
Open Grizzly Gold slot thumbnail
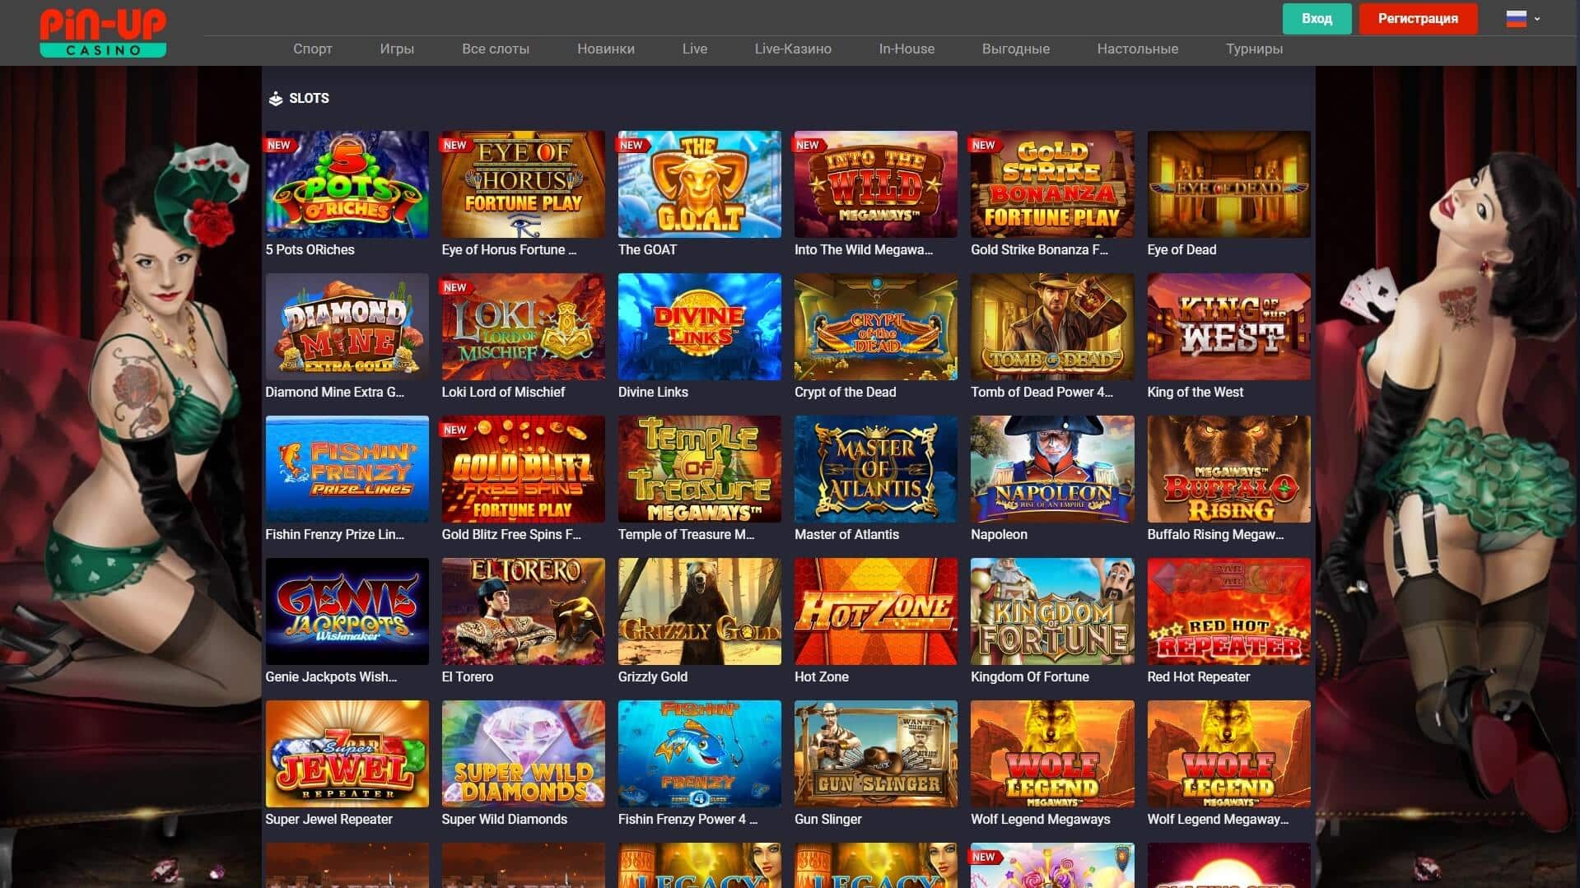(x=699, y=611)
